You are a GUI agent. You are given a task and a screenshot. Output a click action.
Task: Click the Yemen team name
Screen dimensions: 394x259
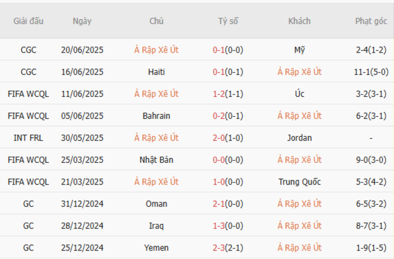pyautogui.click(x=156, y=248)
